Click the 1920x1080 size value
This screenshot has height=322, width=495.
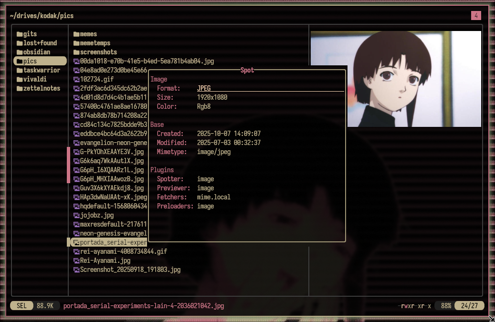pyautogui.click(x=212, y=97)
